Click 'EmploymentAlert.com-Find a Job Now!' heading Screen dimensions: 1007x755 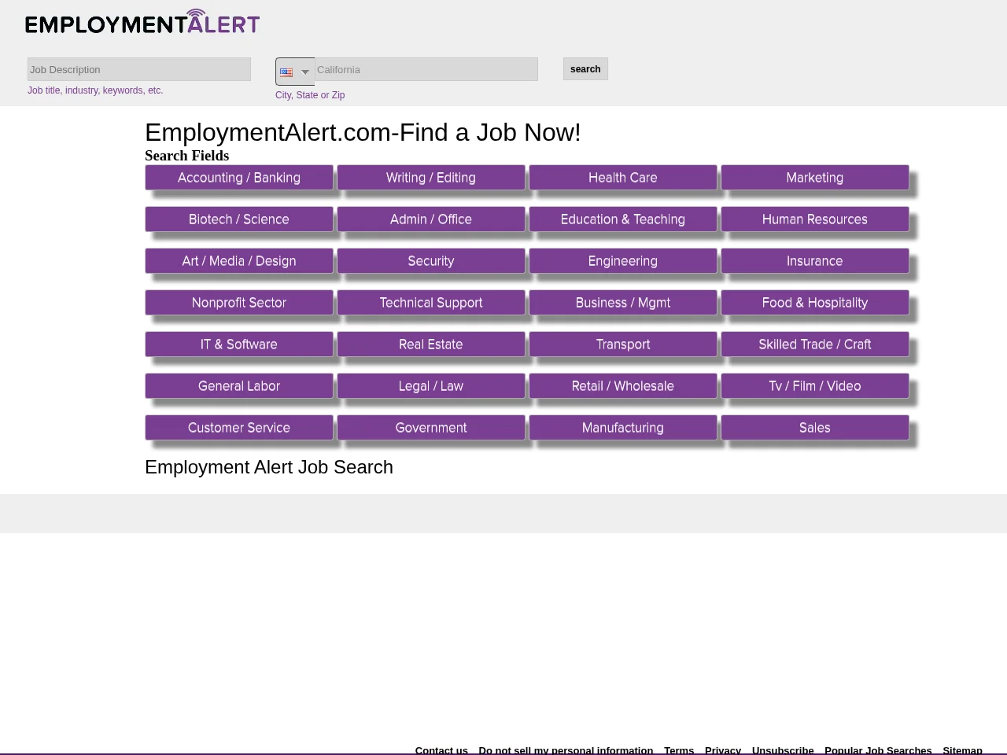tap(363, 132)
